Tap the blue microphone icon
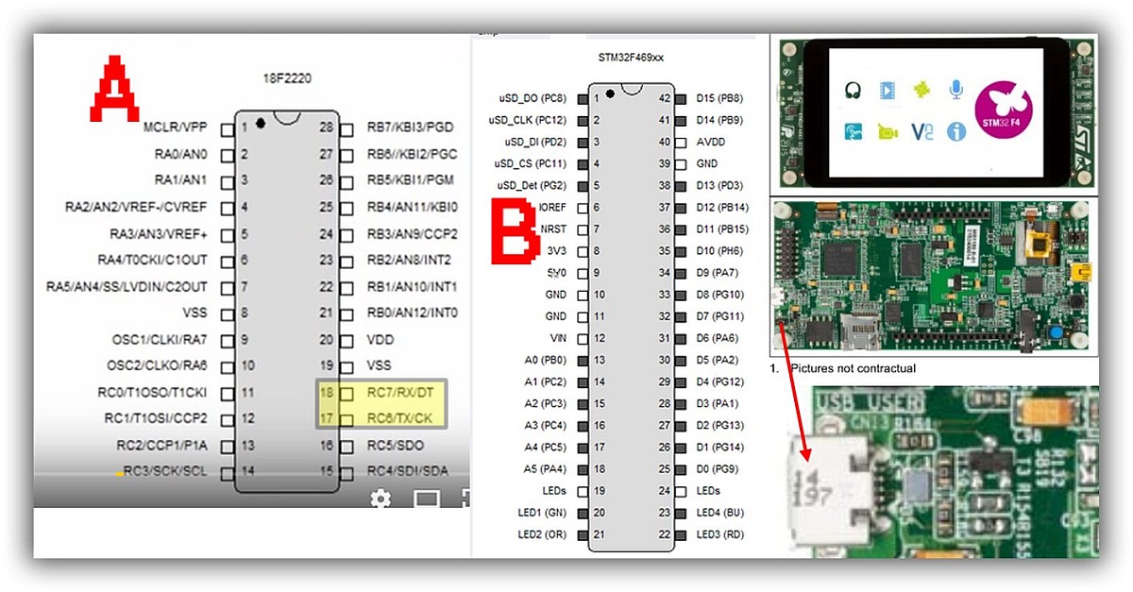Viewport: 1133px width, 592px height. tap(956, 90)
